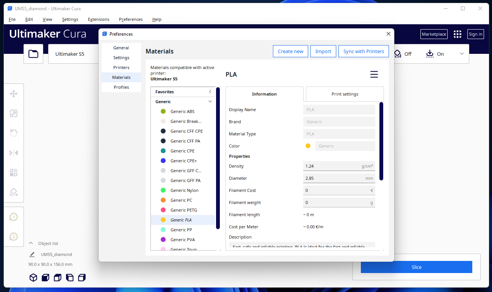
Task: Open the Edit menu
Action: coord(29,19)
